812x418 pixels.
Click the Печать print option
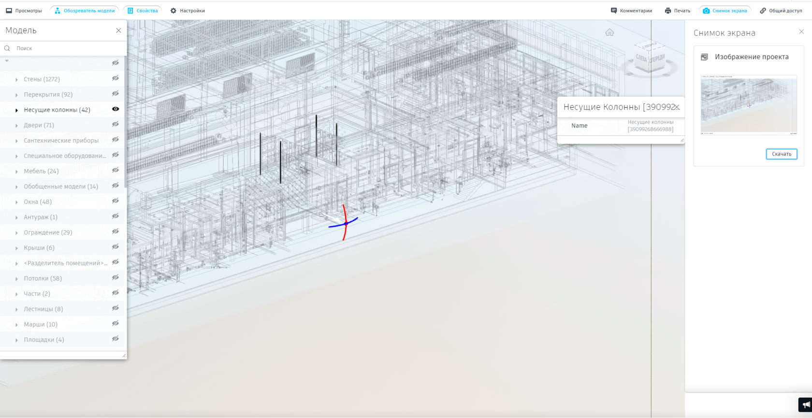[678, 11]
